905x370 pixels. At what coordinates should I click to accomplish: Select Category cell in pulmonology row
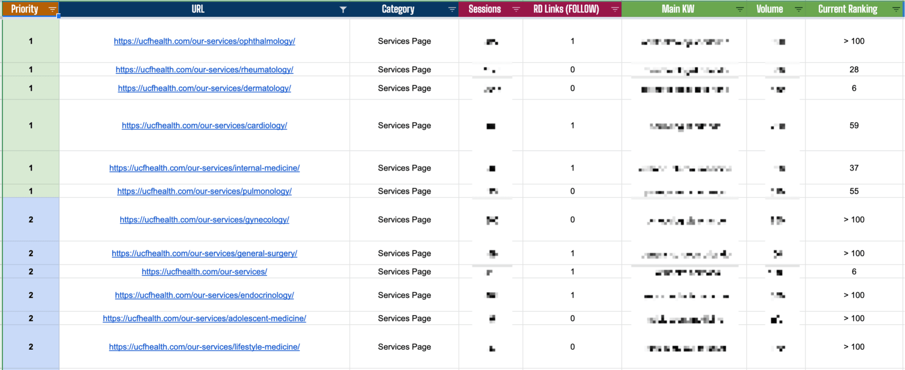tap(404, 191)
